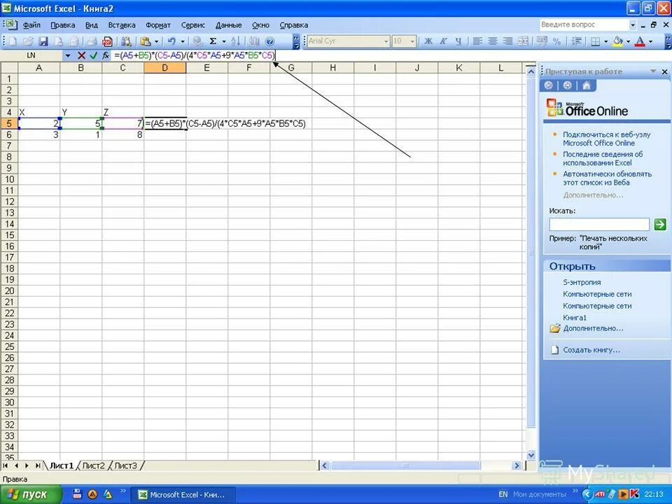Click the Increase Indent icon
Screen dimensions: 672x504
tap(576, 41)
